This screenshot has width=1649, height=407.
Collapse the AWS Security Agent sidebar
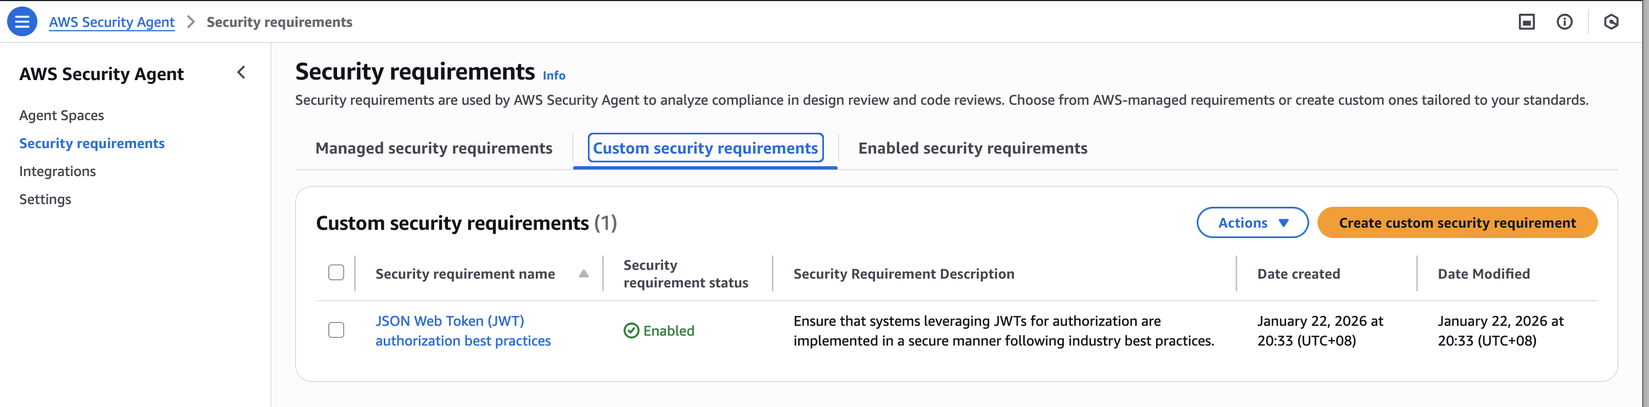242,73
